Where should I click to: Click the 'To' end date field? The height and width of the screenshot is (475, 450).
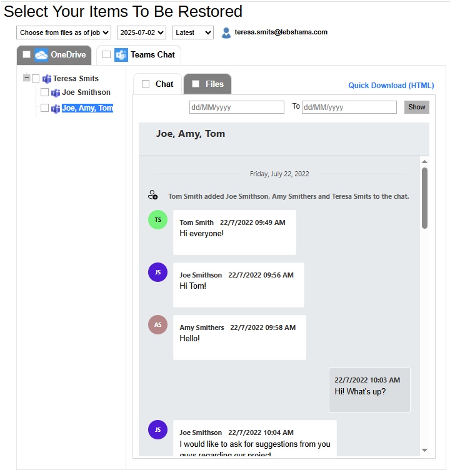tap(349, 107)
